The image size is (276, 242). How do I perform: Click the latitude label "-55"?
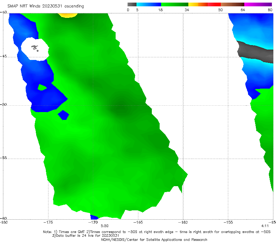3,157
